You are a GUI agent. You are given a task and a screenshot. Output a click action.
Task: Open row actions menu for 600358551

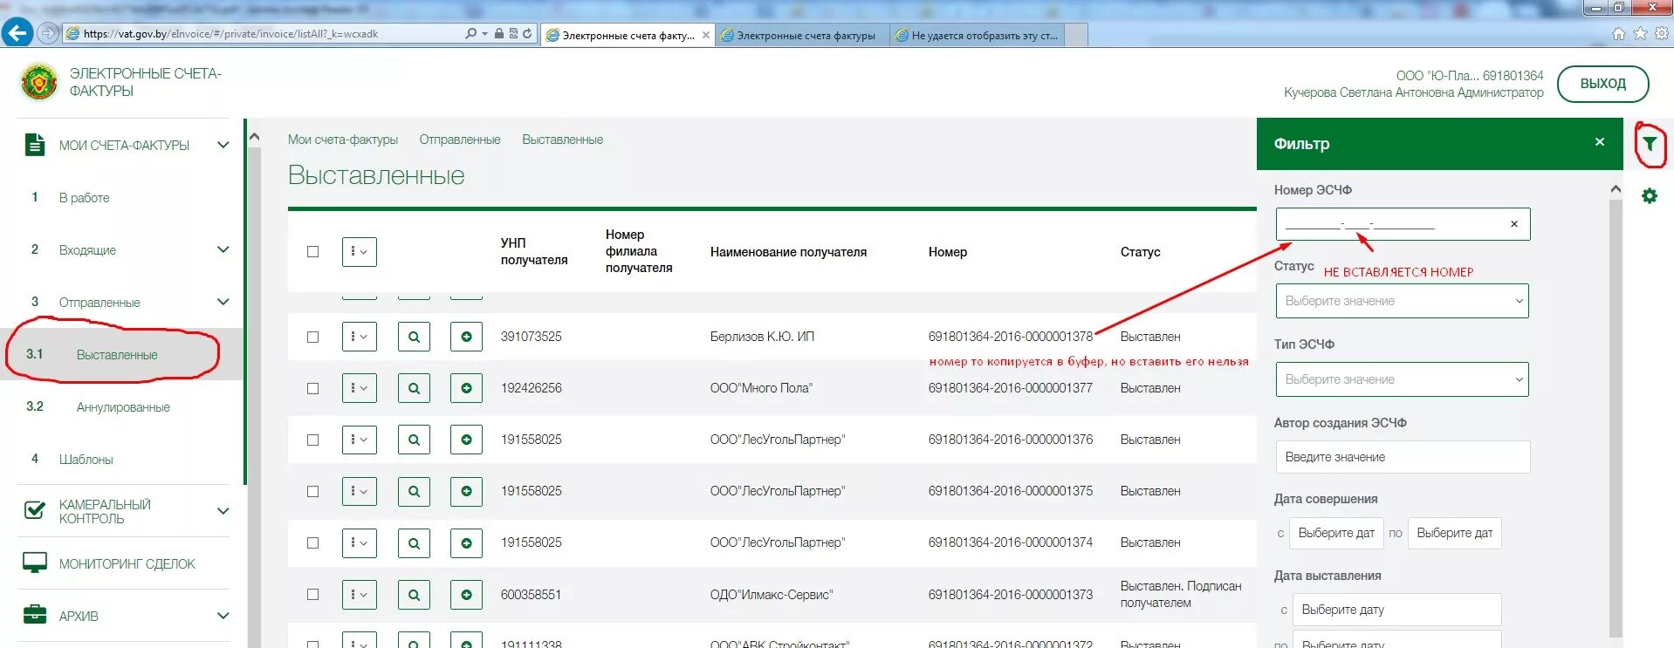[x=359, y=595]
